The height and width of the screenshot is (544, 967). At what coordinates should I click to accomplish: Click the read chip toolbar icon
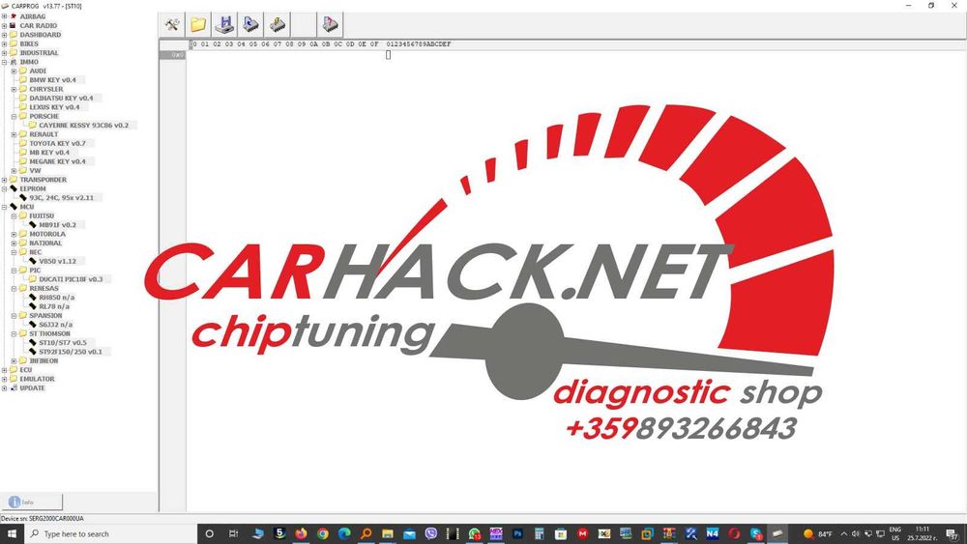250,25
